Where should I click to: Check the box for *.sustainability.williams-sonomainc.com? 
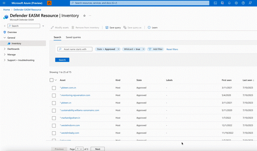(54, 111)
